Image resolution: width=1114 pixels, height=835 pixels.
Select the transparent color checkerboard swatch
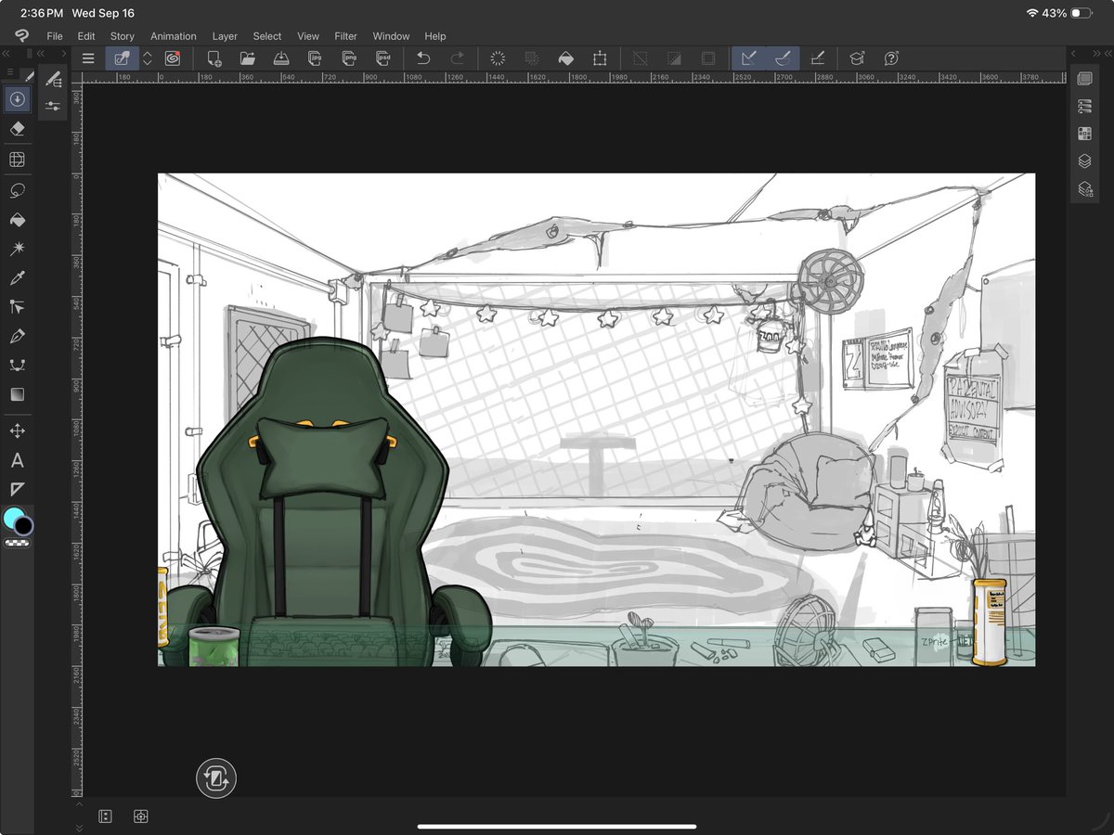click(x=18, y=543)
